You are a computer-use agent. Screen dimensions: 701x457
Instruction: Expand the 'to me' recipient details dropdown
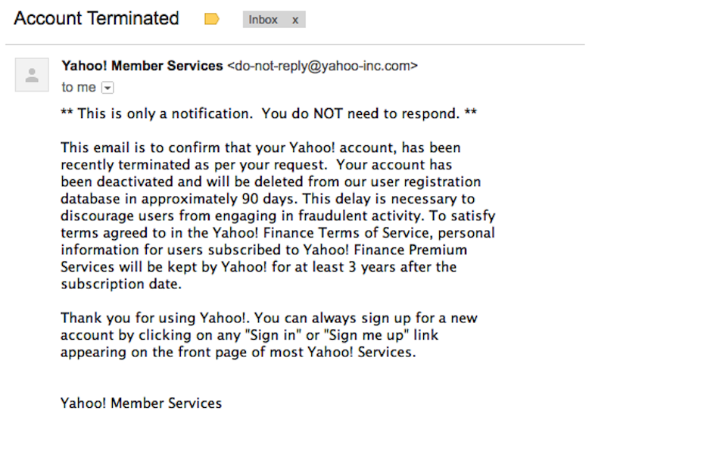pos(107,87)
